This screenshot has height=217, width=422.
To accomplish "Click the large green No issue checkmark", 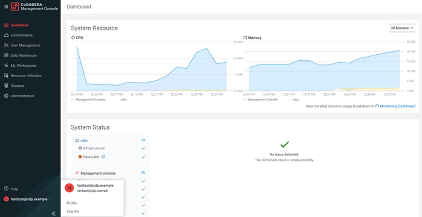I will coord(284,145).
